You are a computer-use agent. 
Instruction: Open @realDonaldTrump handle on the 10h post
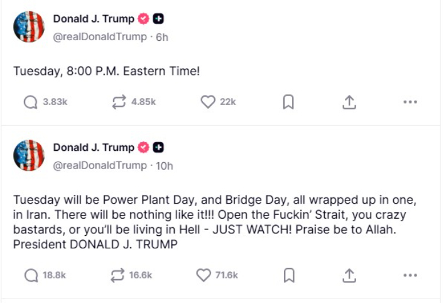99,165
